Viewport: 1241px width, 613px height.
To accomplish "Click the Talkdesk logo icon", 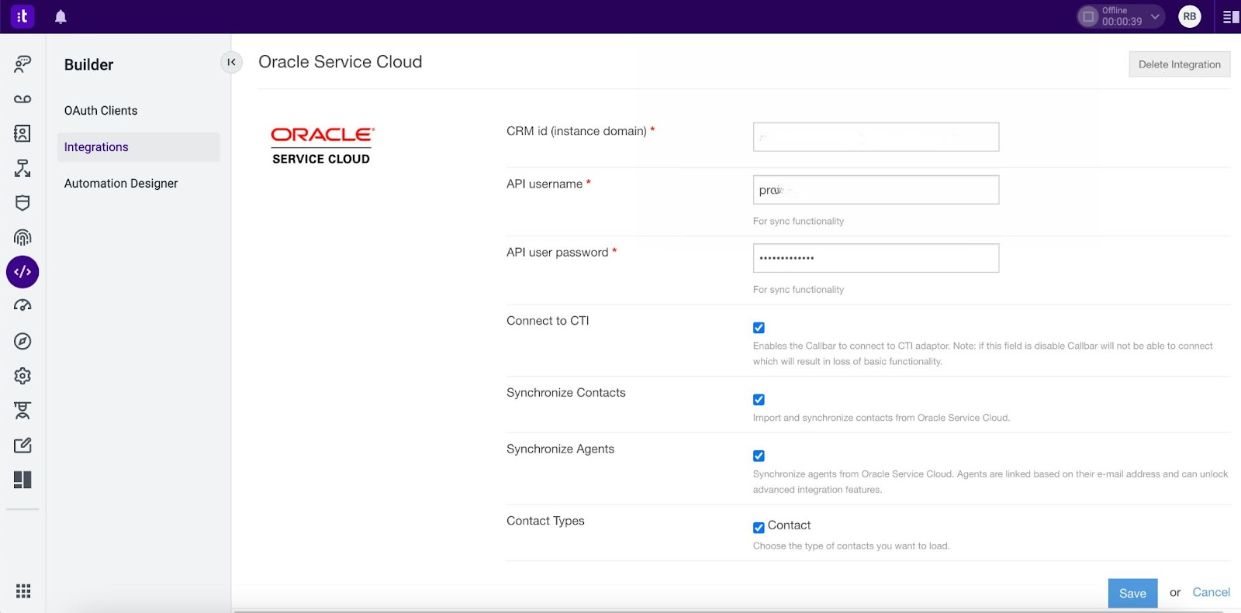I will pyautogui.click(x=22, y=16).
